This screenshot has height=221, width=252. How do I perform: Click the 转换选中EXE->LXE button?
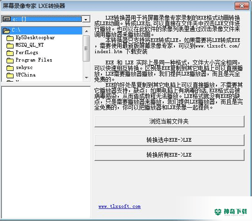click(169, 140)
